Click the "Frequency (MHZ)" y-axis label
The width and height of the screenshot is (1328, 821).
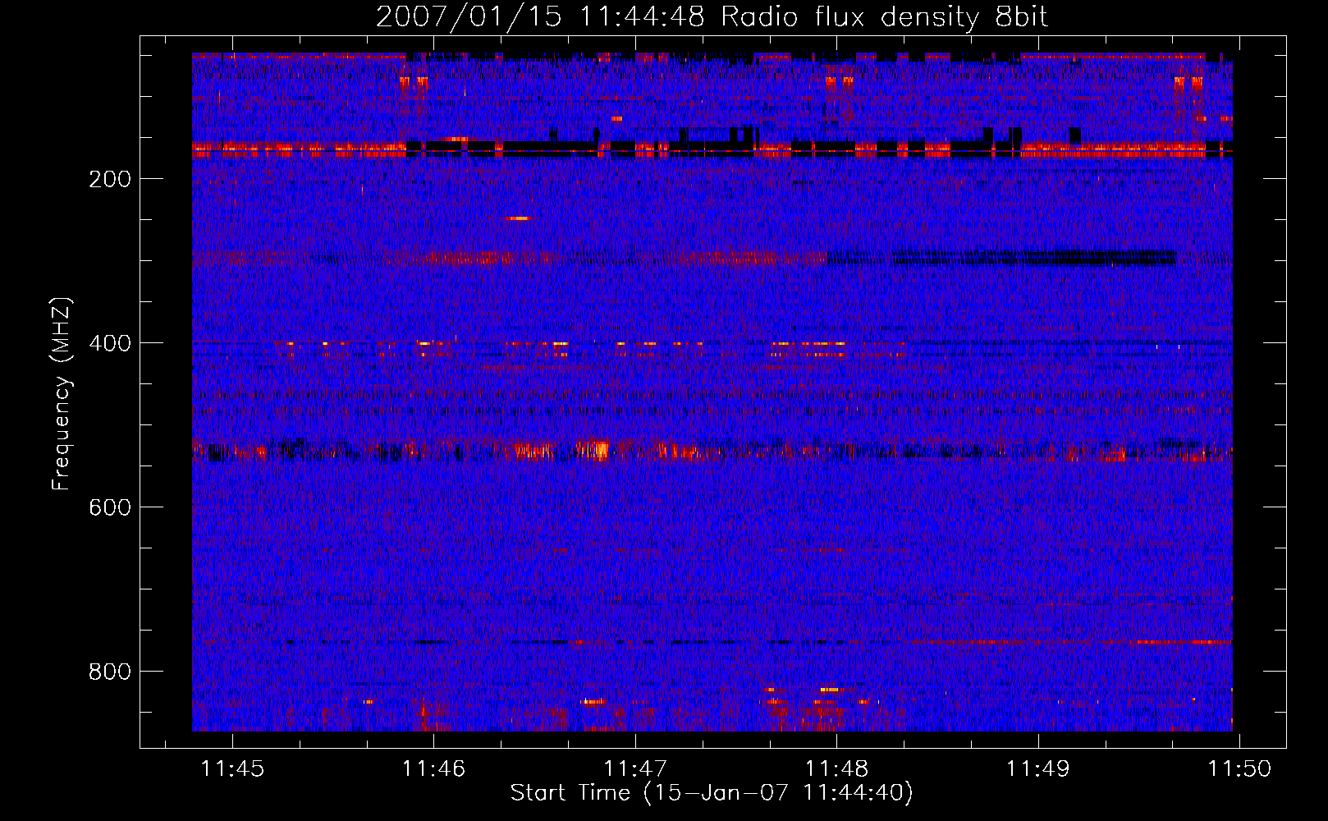(x=61, y=394)
